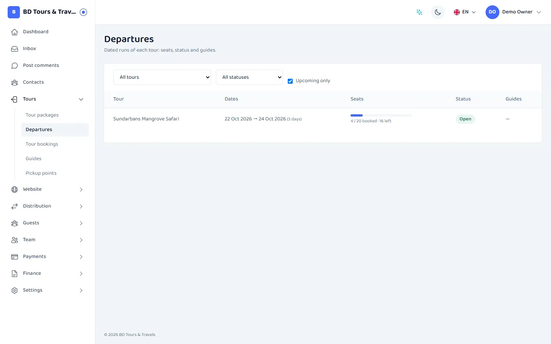Click the Website globe icon
551x344 pixels.
pyautogui.click(x=15, y=190)
